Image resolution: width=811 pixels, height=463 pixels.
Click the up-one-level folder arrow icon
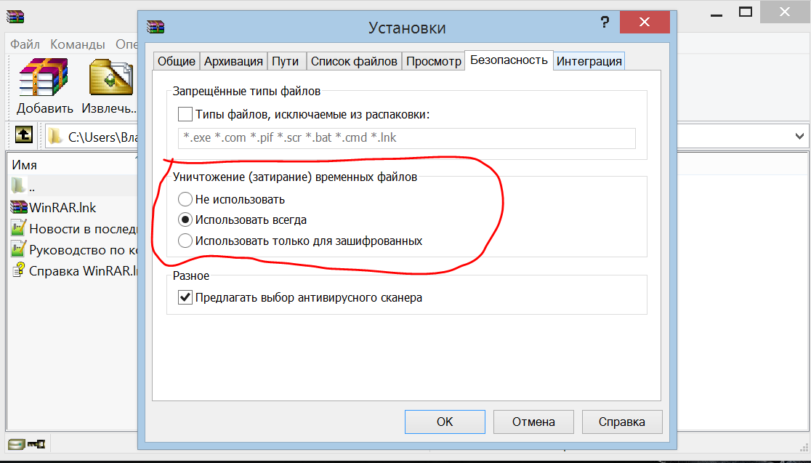click(x=25, y=135)
